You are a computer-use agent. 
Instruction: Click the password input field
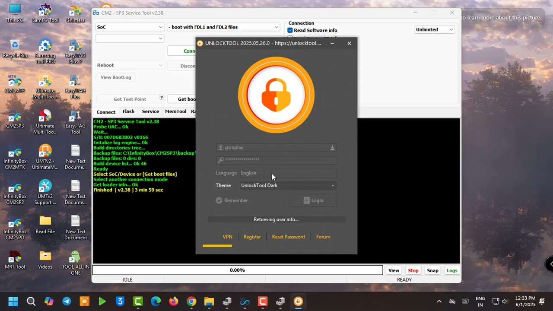pyautogui.click(x=276, y=160)
